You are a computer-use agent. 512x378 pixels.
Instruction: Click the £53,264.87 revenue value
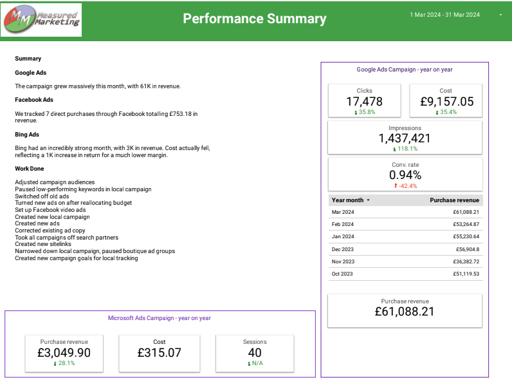pyautogui.click(x=466, y=224)
